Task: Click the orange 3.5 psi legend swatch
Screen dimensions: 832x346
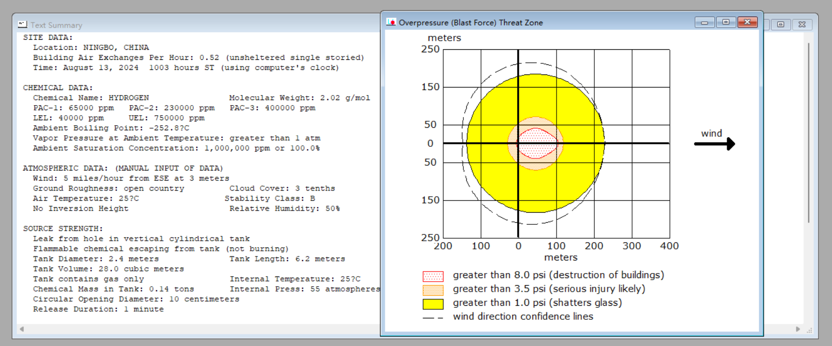Action: coord(433,290)
